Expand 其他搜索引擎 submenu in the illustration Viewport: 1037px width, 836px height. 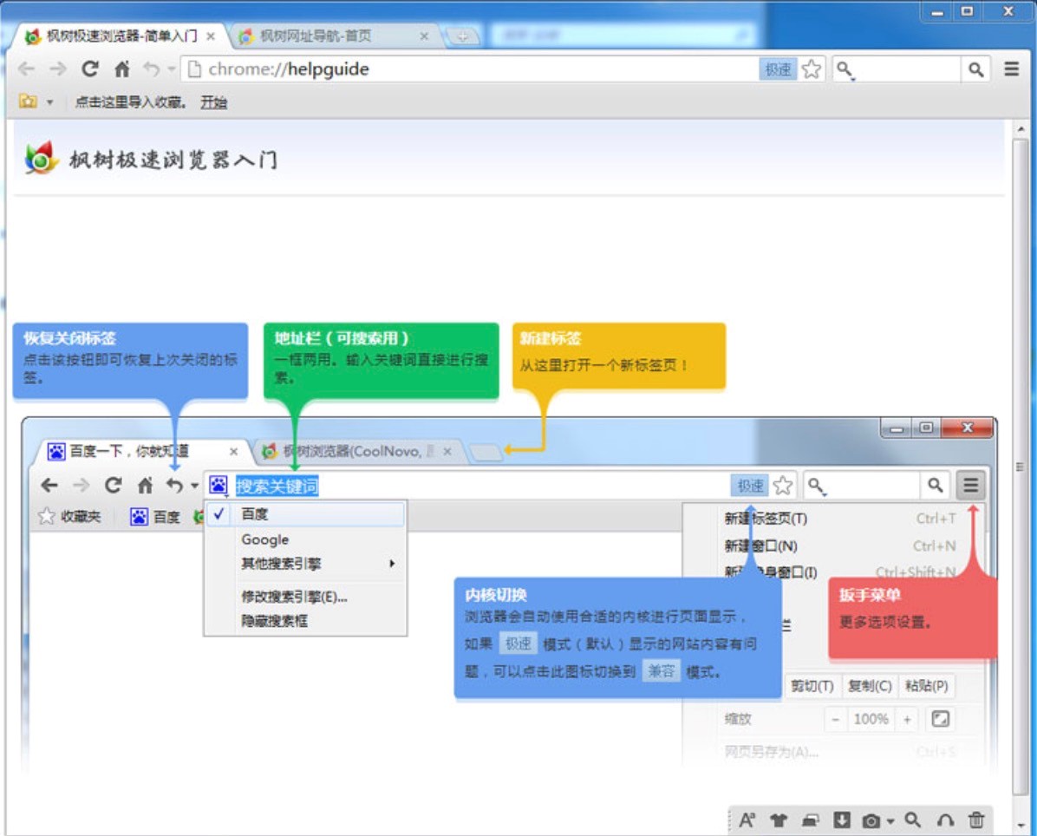coord(305,564)
